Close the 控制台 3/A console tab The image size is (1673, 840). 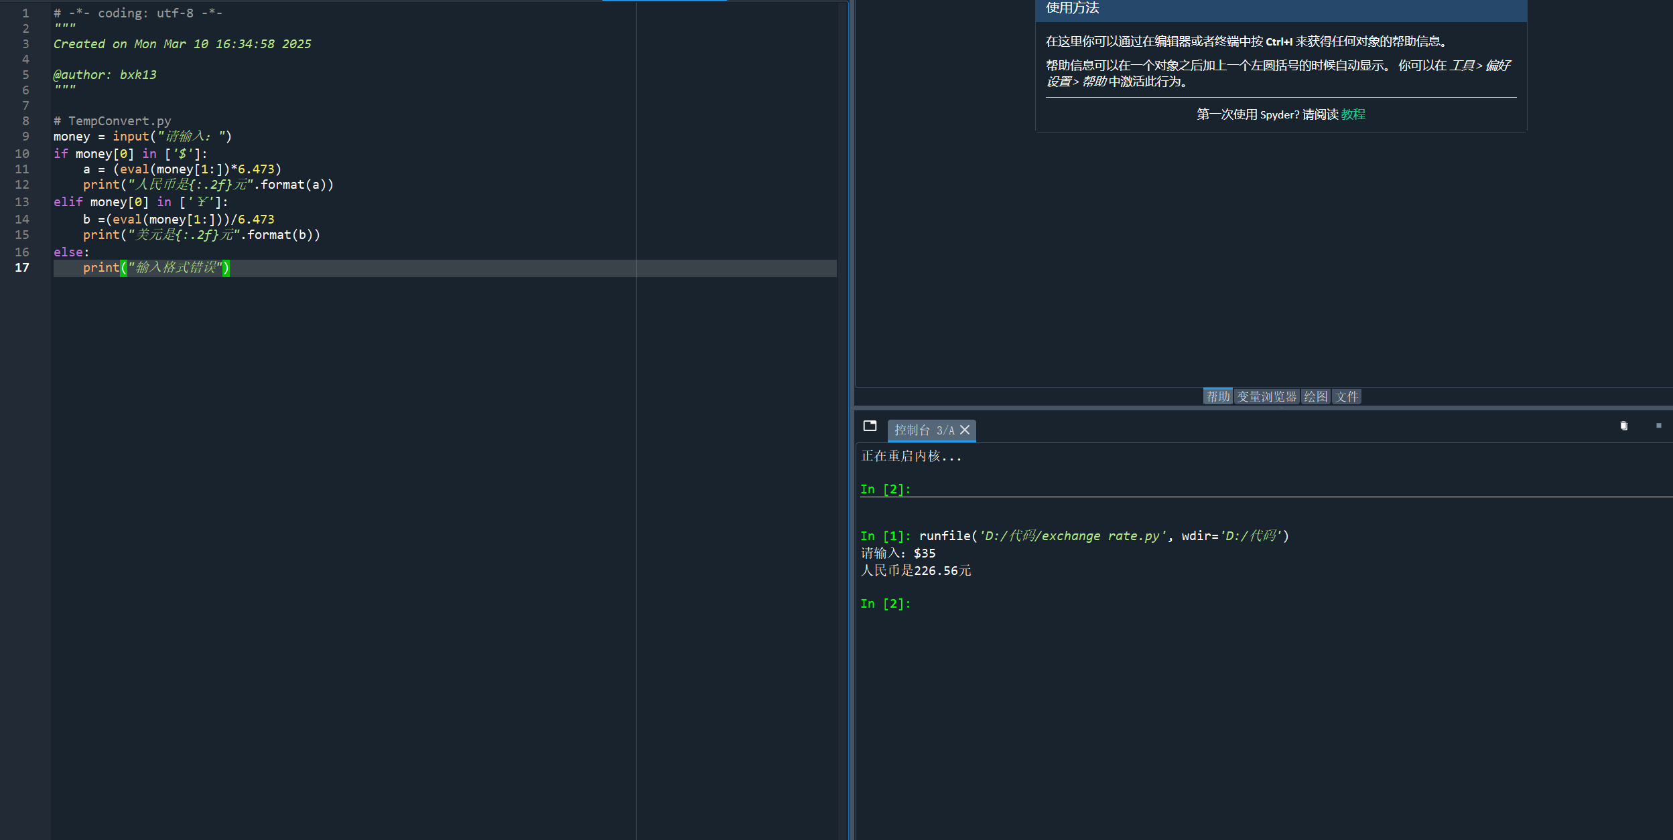[965, 430]
